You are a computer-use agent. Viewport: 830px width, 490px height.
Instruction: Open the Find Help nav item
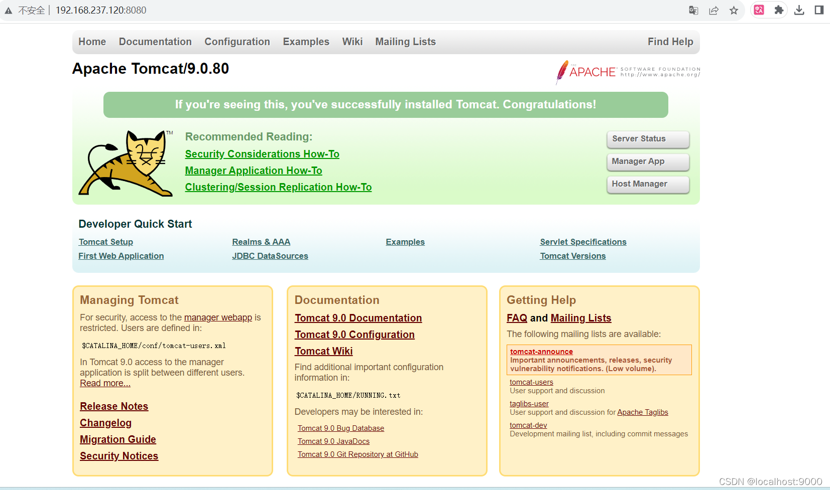pos(670,42)
